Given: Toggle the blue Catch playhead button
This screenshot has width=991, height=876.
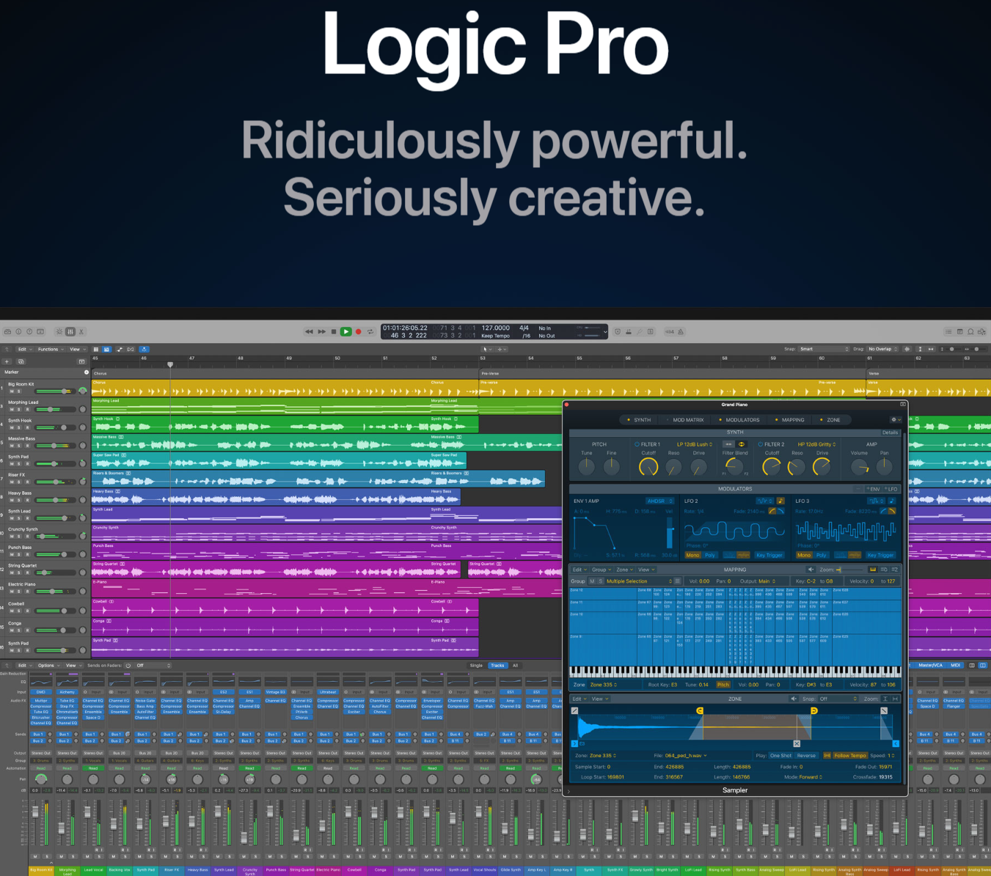Looking at the screenshot, I should click(x=144, y=349).
